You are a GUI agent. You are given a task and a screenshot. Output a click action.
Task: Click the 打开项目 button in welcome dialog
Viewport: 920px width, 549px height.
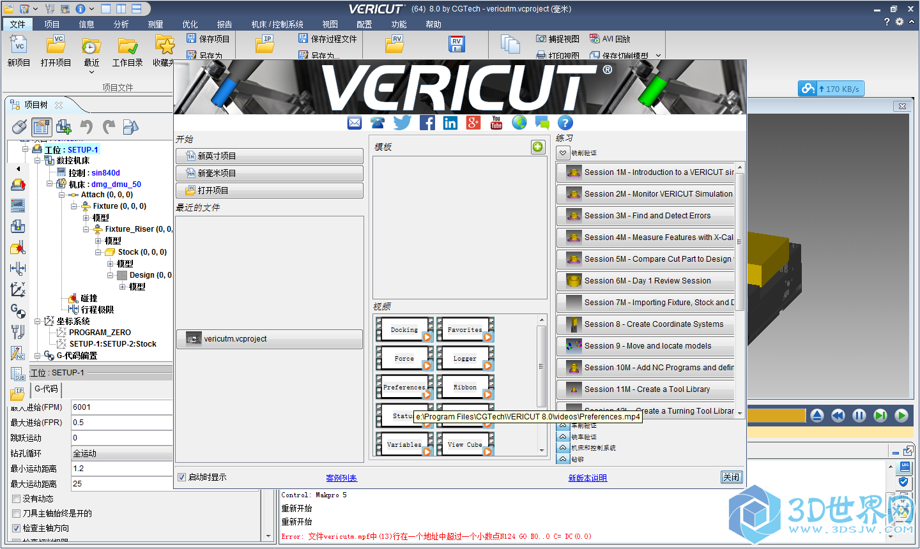(x=270, y=190)
